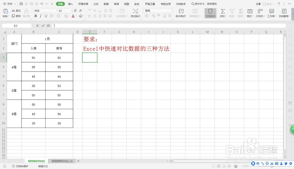The height and width of the screenshot is (169, 294).
Task: Add a new sheet with the plus button
Action: coord(78,161)
